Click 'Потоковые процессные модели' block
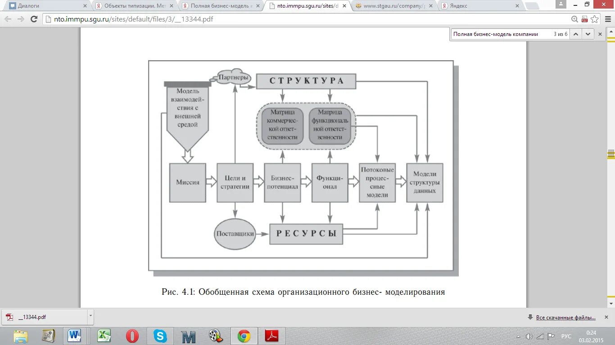Viewport: 615px width, 345px height. [377, 182]
